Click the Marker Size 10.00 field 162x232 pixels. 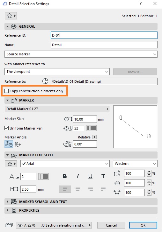click(x=85, y=119)
